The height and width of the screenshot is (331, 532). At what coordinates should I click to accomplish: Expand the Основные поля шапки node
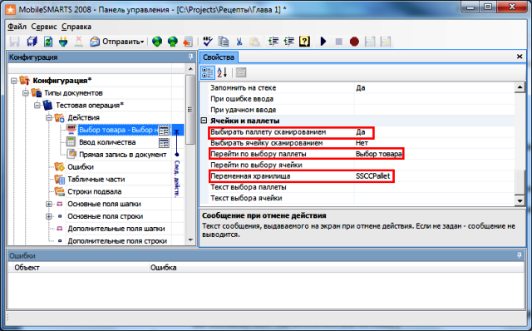49,204
